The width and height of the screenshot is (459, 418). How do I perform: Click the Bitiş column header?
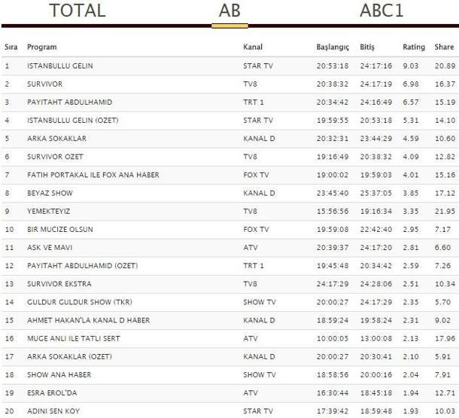[367, 47]
